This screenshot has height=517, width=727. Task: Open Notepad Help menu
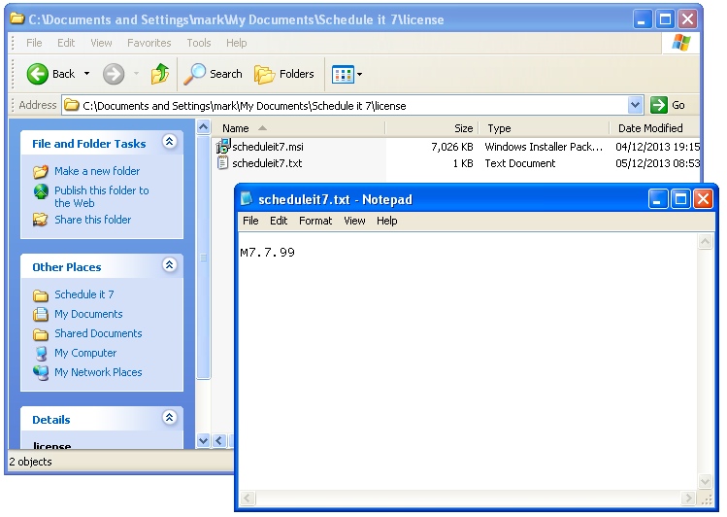[x=386, y=221]
